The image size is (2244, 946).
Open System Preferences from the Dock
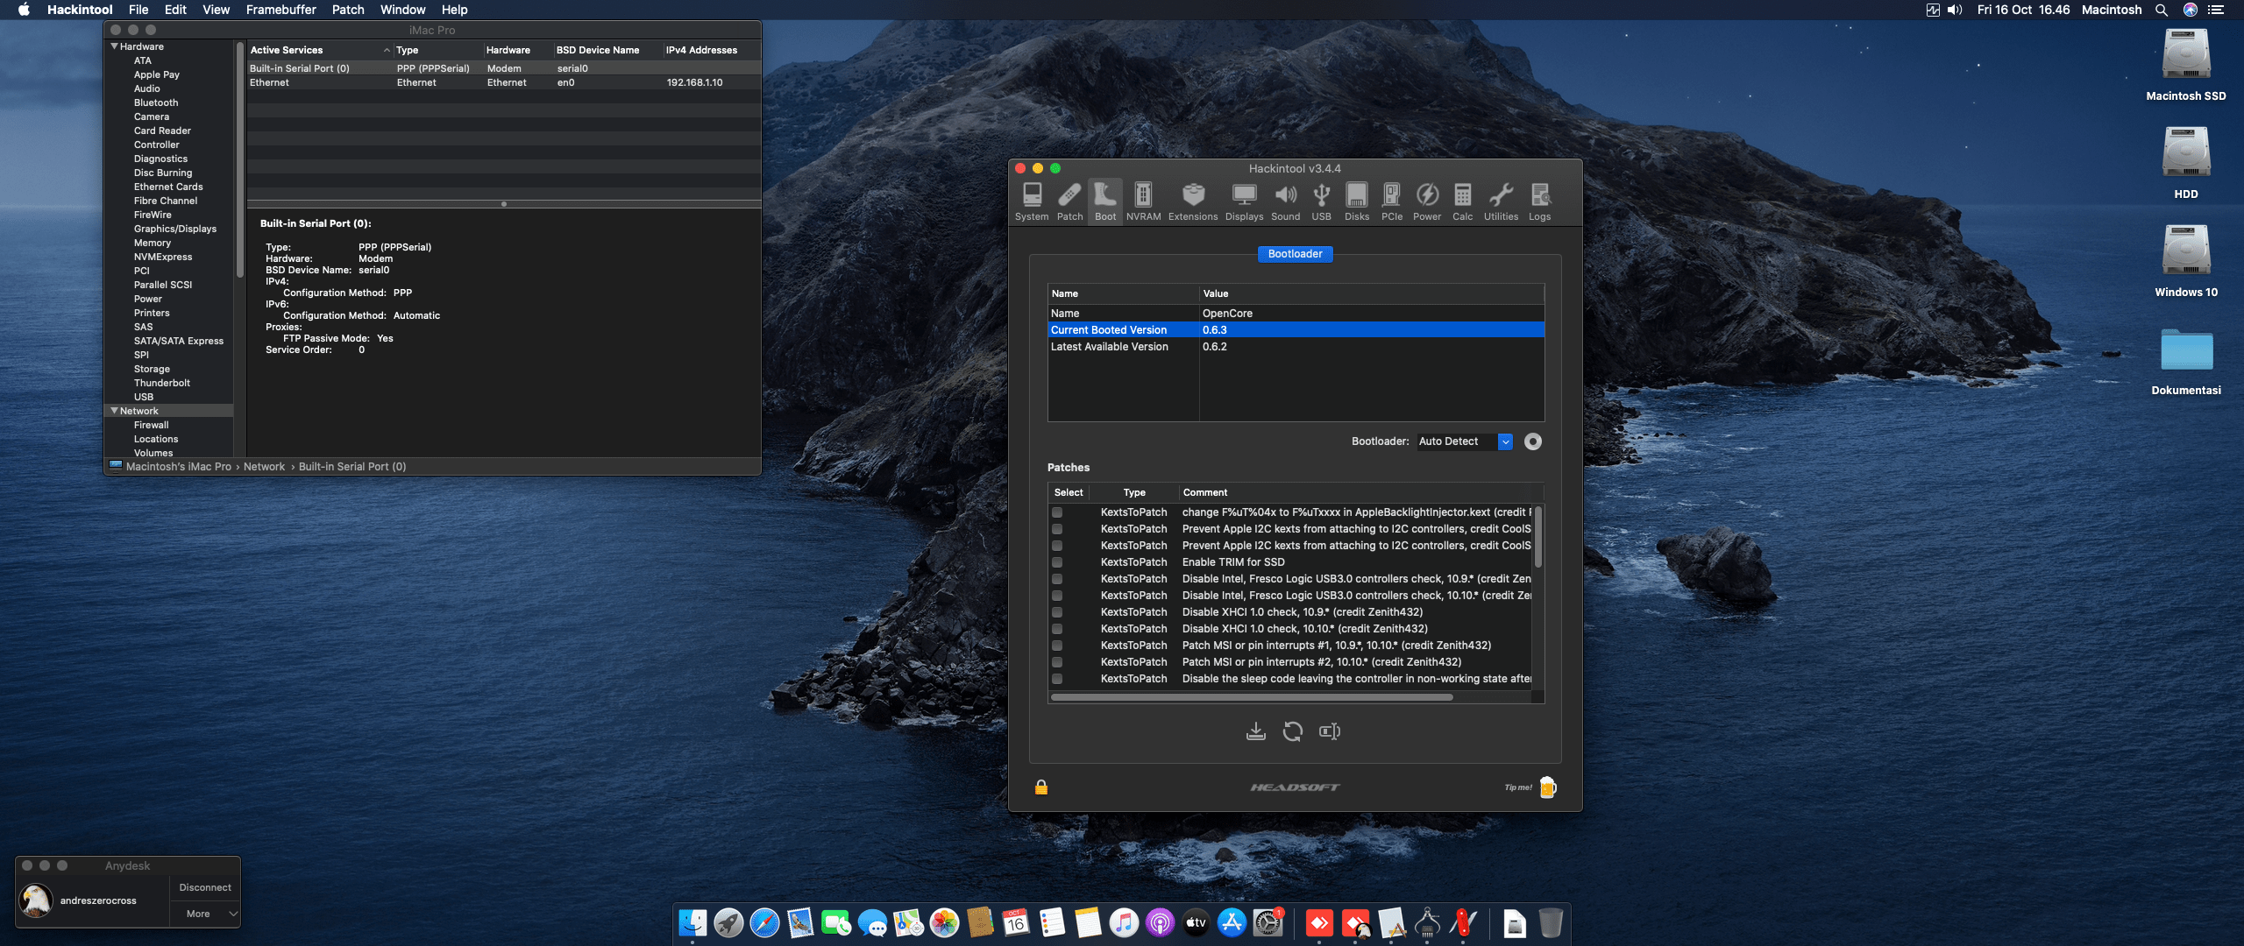click(1268, 922)
